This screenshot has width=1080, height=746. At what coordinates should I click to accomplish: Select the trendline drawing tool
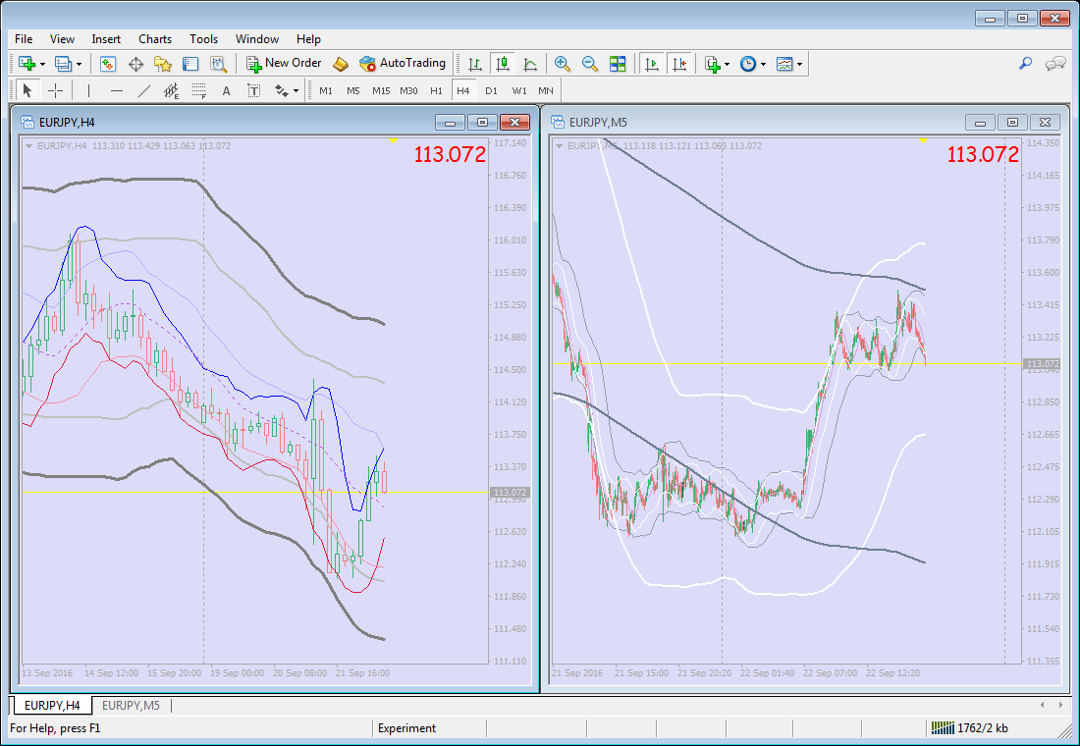pos(144,90)
